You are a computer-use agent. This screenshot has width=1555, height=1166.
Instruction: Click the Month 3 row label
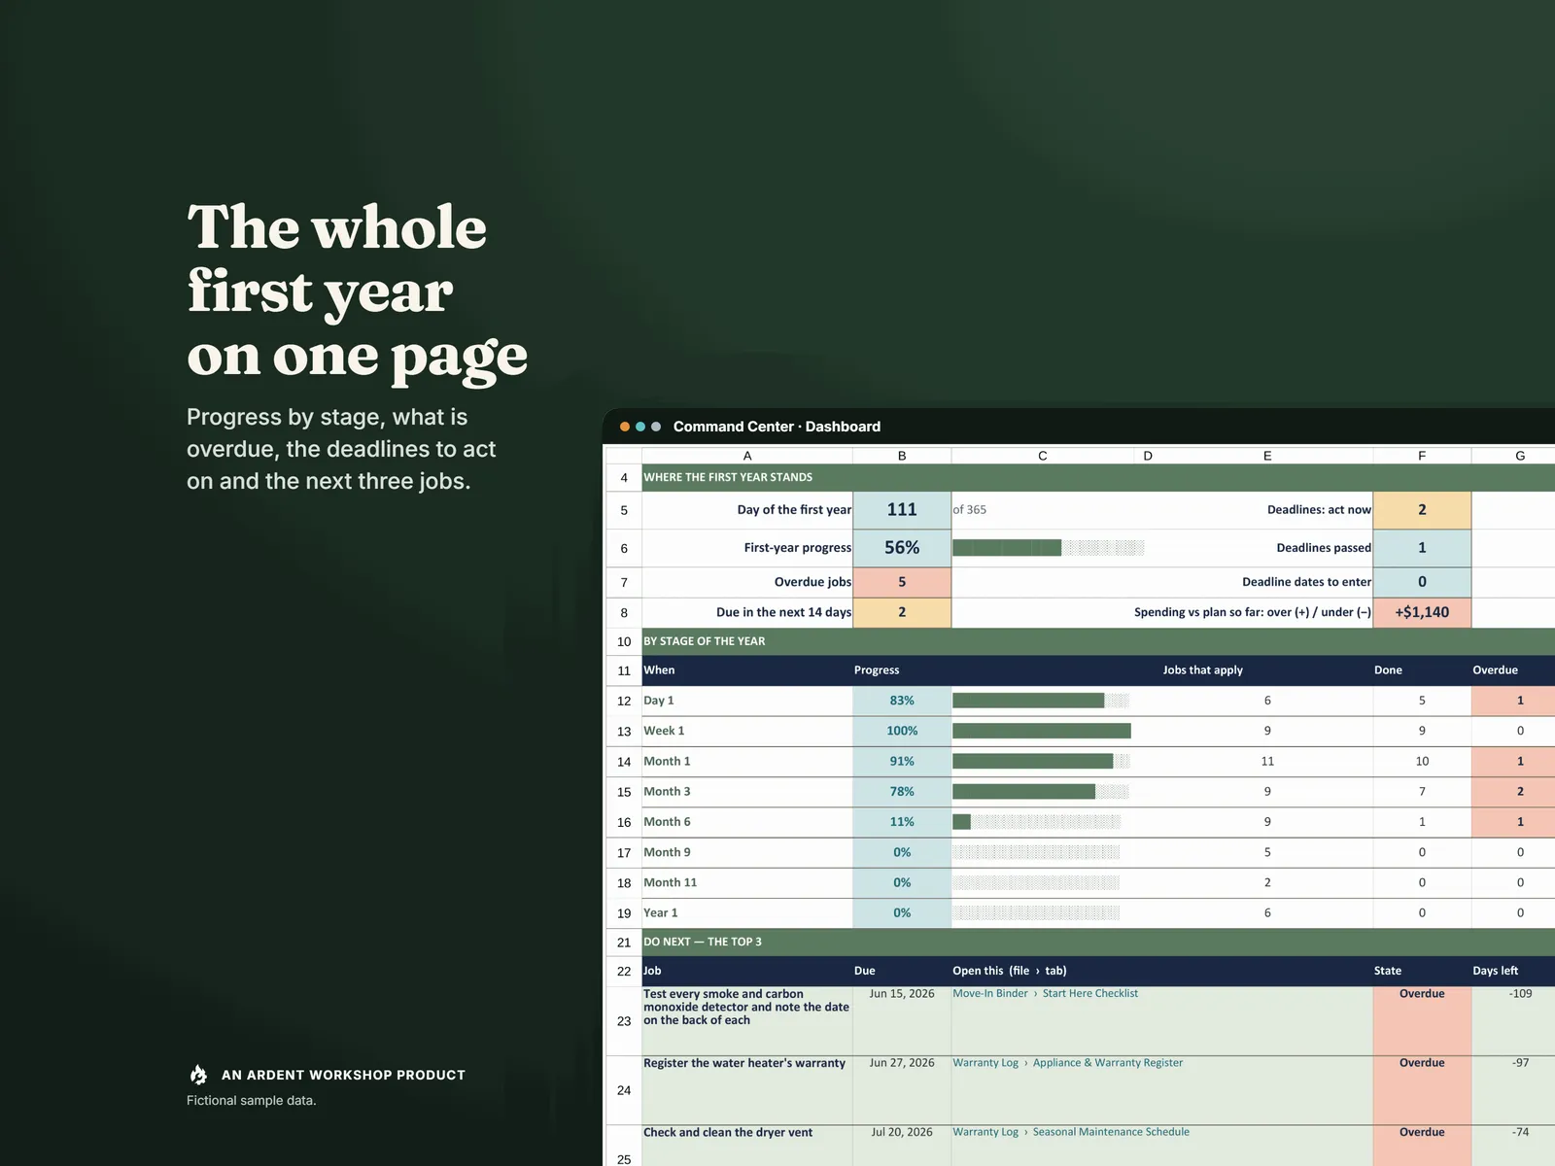667,792
